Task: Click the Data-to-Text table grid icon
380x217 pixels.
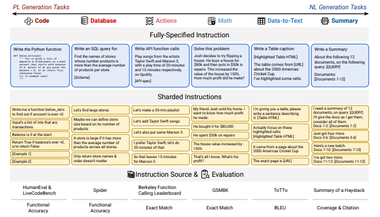Action: tap(261, 21)
